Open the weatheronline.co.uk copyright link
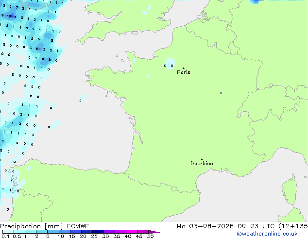Screen dimensions: 308x238 (x=267, y=234)
